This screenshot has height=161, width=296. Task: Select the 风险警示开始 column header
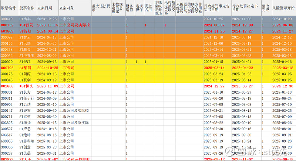click(283, 8)
